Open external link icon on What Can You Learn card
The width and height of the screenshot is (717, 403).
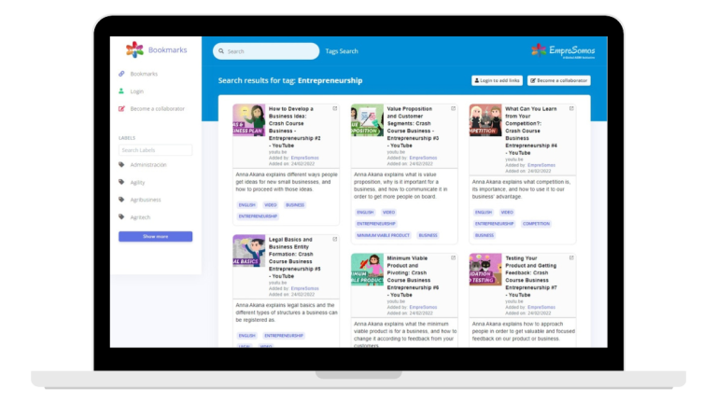[x=571, y=108]
